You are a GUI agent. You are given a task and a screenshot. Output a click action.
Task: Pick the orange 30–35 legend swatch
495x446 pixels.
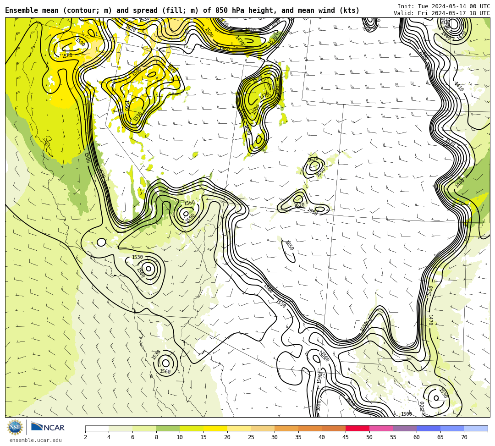tap(286, 428)
